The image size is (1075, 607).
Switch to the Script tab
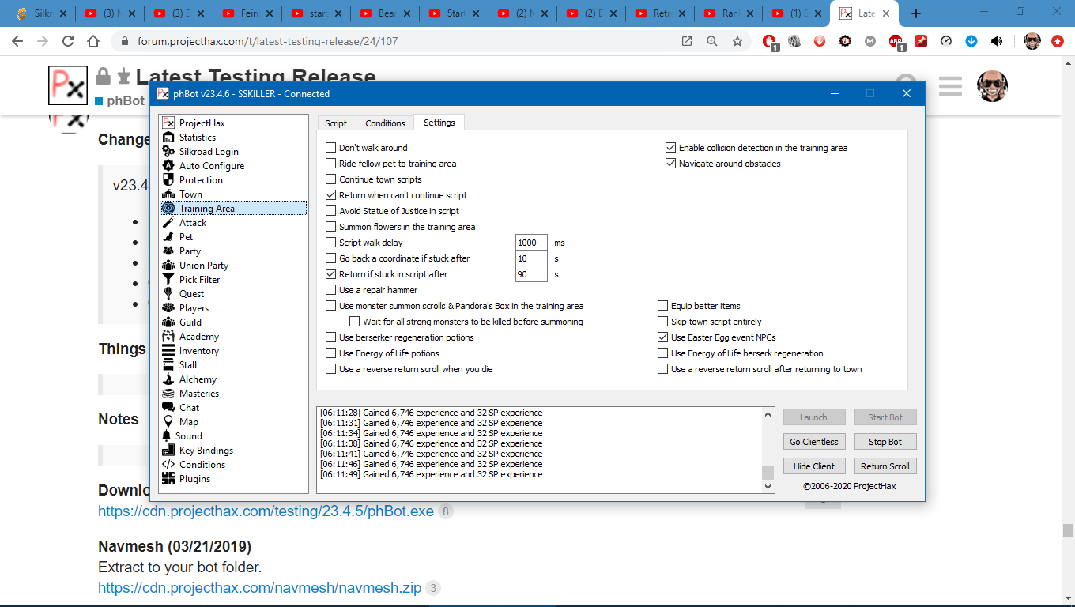click(336, 123)
